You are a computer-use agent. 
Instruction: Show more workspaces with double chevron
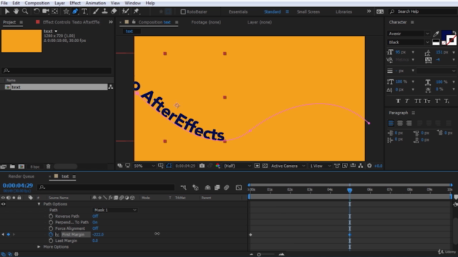click(x=369, y=11)
